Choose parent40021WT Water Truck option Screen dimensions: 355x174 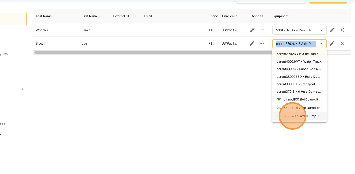[299, 61]
